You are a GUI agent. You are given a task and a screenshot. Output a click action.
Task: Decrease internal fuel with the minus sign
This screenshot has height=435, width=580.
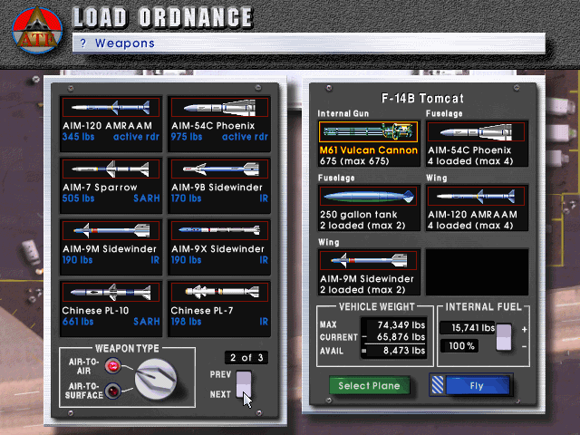[524, 346]
